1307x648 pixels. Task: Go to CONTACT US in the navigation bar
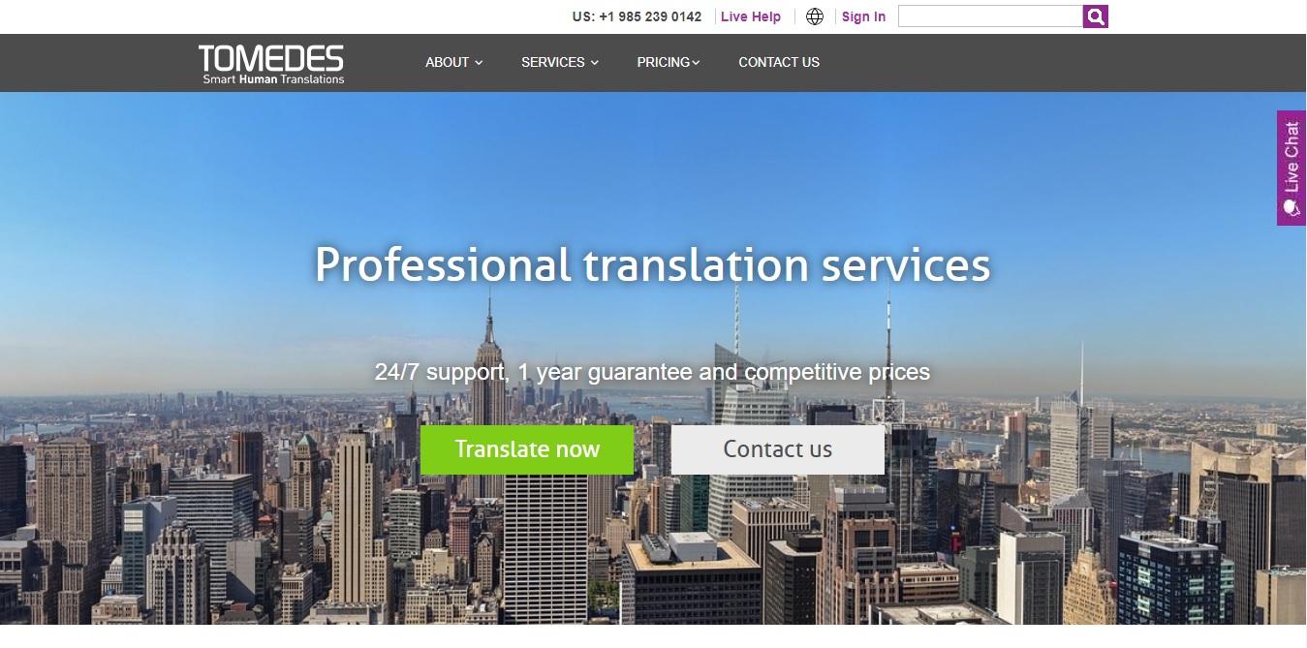click(x=779, y=62)
